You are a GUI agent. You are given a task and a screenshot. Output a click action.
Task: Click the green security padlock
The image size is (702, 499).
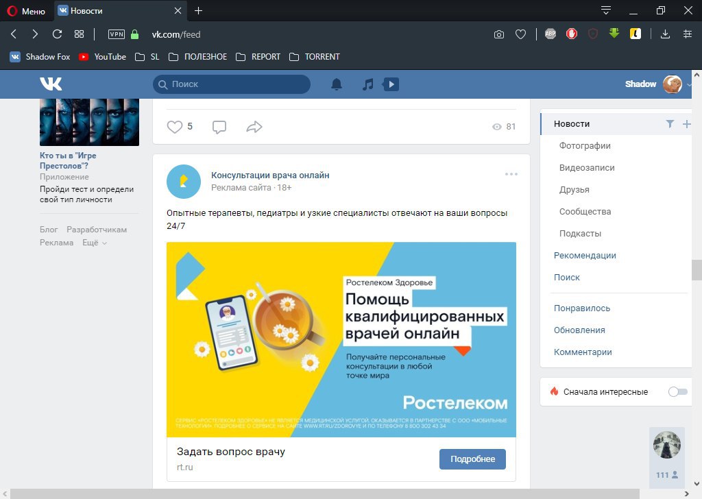[x=135, y=34]
